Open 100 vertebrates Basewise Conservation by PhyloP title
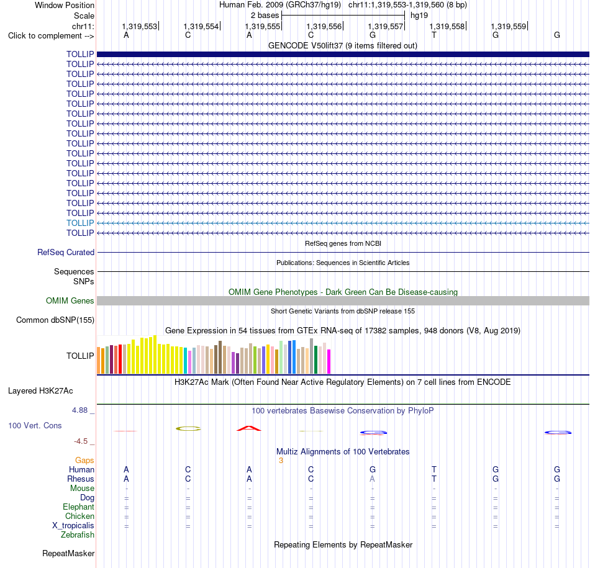The width and height of the screenshot is (590, 568). (x=343, y=411)
